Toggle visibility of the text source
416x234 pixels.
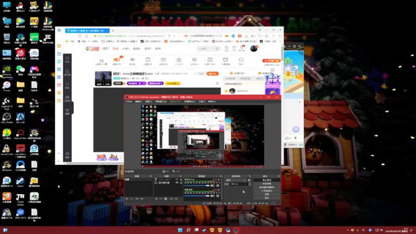tap(177, 179)
